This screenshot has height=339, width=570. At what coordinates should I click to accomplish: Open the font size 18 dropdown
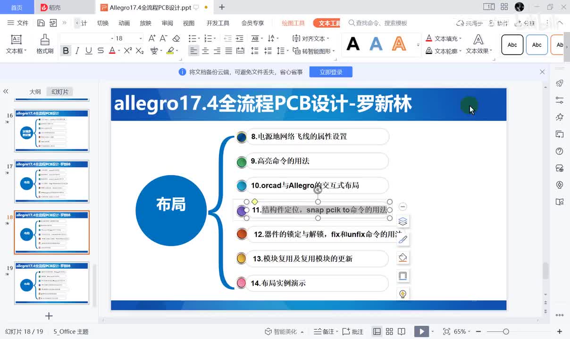pos(140,39)
